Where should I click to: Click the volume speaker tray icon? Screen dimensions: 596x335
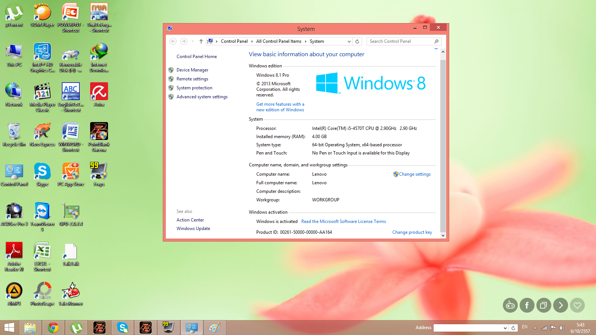(x=562, y=328)
